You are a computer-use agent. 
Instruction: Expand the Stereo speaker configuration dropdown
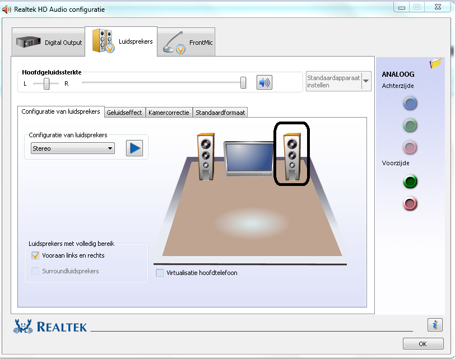coord(72,148)
